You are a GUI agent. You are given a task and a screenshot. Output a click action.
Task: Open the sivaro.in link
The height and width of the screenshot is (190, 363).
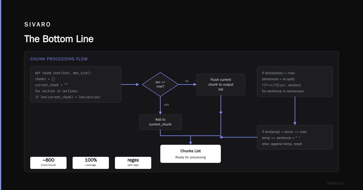[x=335, y=183]
